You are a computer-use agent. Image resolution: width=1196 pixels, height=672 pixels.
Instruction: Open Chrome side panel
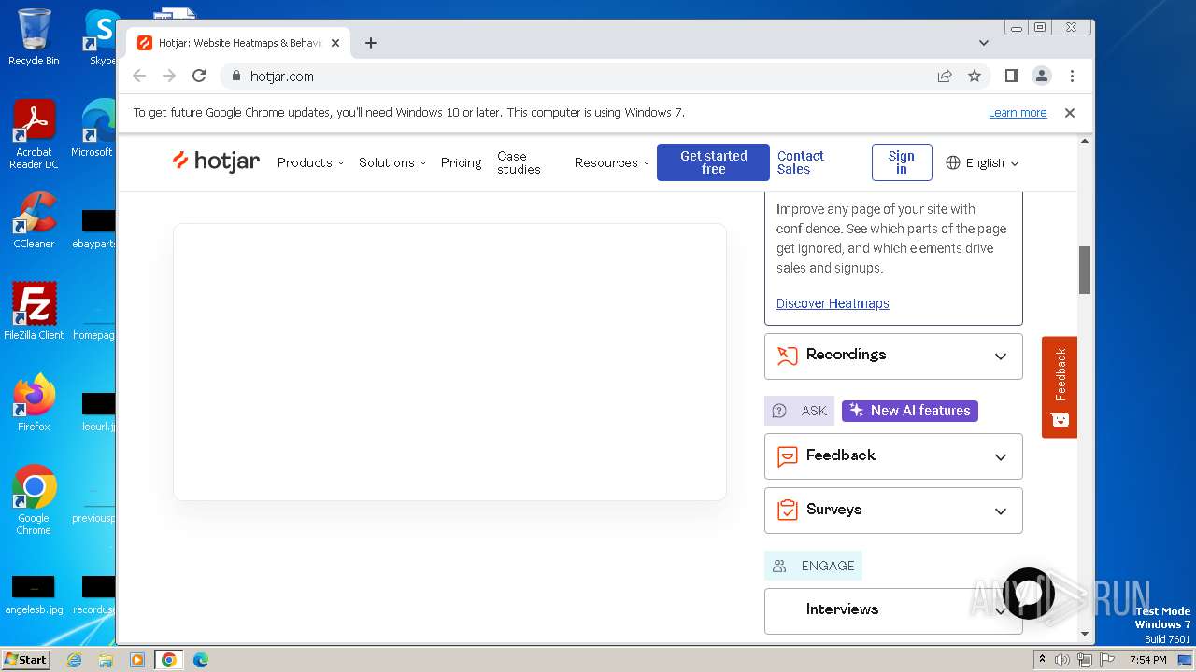click(x=1011, y=76)
